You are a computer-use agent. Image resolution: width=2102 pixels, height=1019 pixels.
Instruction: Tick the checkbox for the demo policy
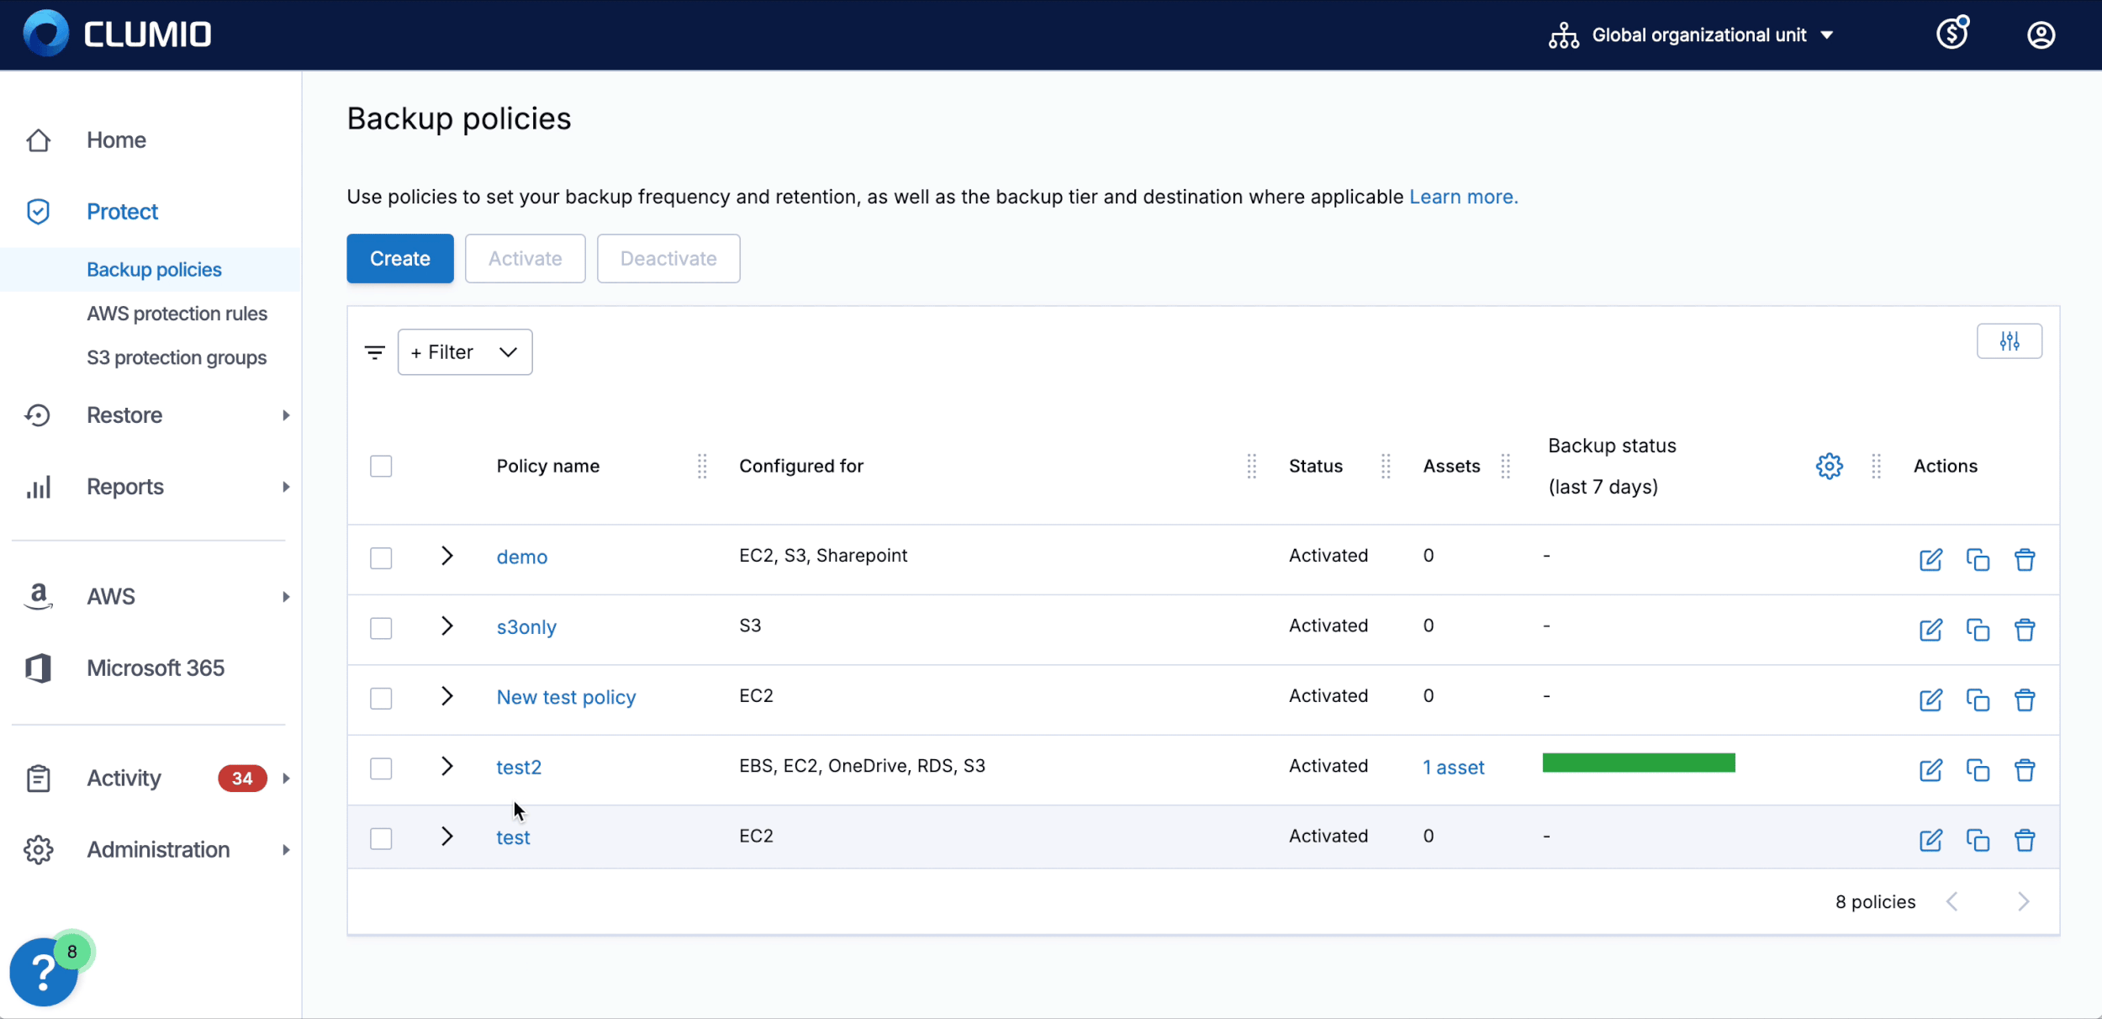[381, 558]
